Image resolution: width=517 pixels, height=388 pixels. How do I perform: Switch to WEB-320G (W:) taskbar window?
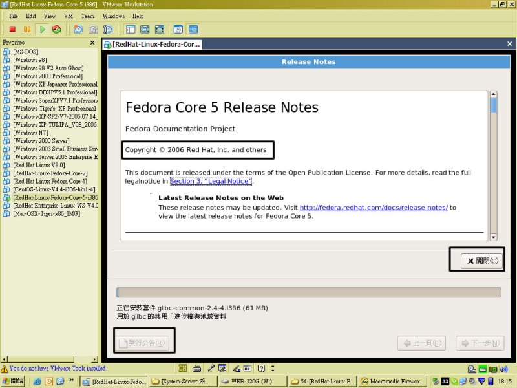pos(252,382)
